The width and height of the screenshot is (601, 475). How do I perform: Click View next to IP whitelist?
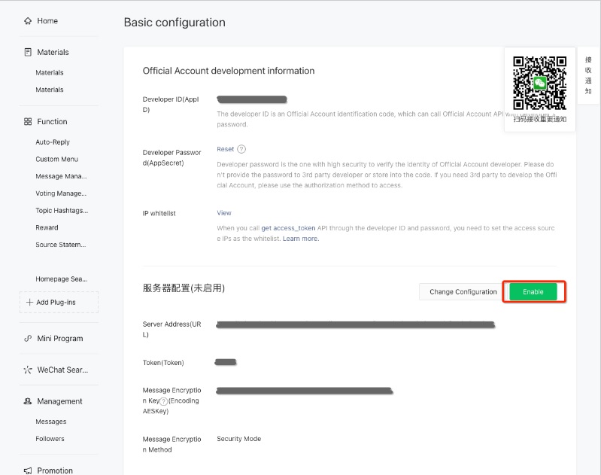point(224,213)
